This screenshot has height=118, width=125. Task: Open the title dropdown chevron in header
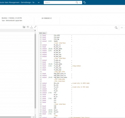coord(39,2)
